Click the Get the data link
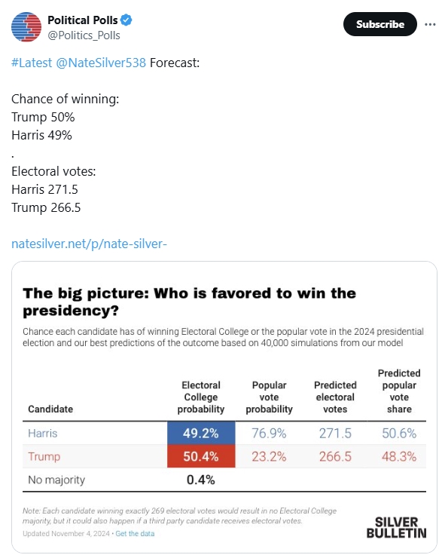 (135, 533)
